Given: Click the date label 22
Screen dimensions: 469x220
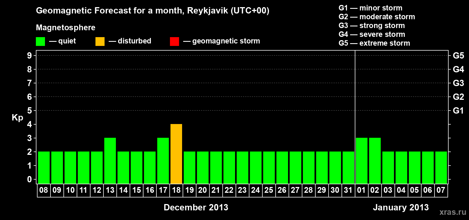Looking at the screenshot, I should (x=229, y=190).
